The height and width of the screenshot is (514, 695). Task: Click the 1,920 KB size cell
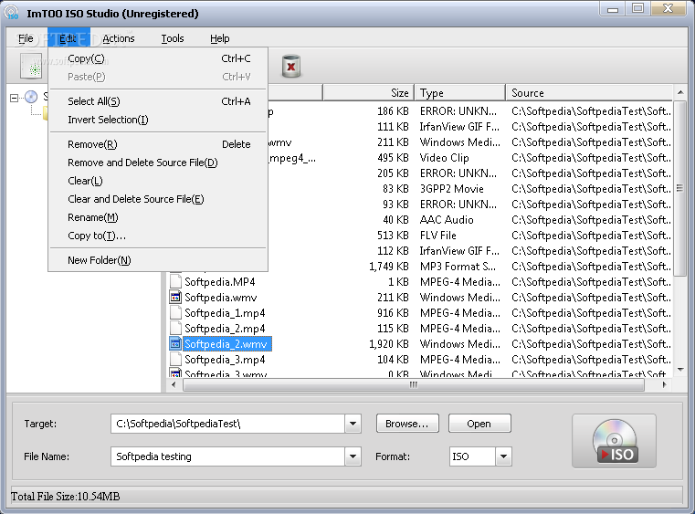click(389, 344)
